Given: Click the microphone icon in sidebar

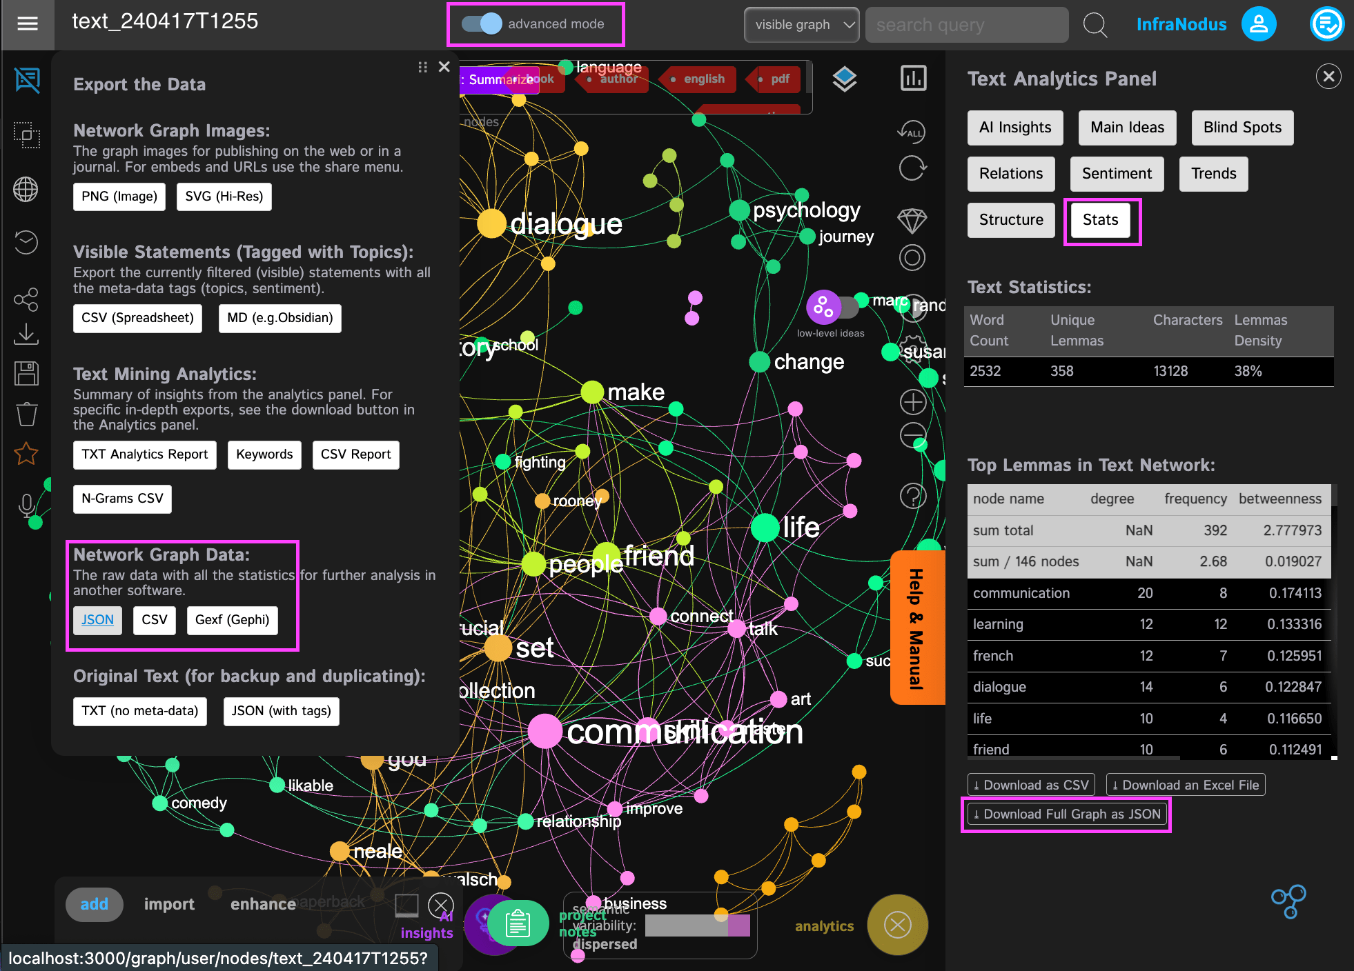Looking at the screenshot, I should [x=26, y=505].
